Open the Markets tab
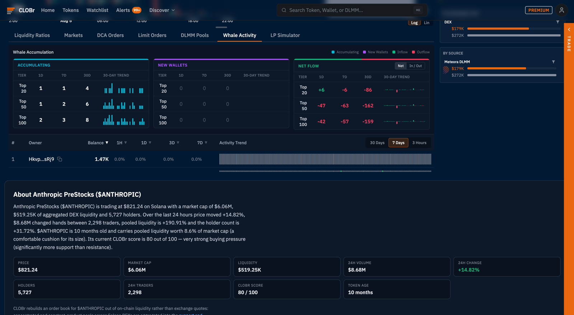Screen dimensions: 574x315 pos(74,35)
